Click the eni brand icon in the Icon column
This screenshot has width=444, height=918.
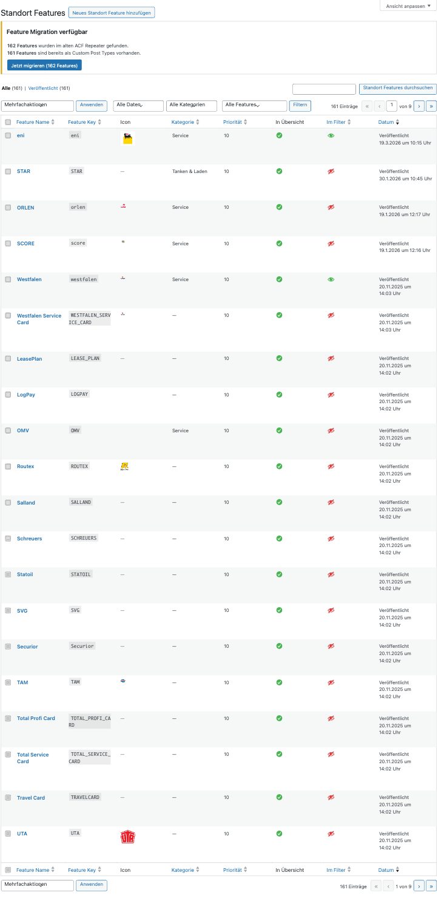[126, 138]
